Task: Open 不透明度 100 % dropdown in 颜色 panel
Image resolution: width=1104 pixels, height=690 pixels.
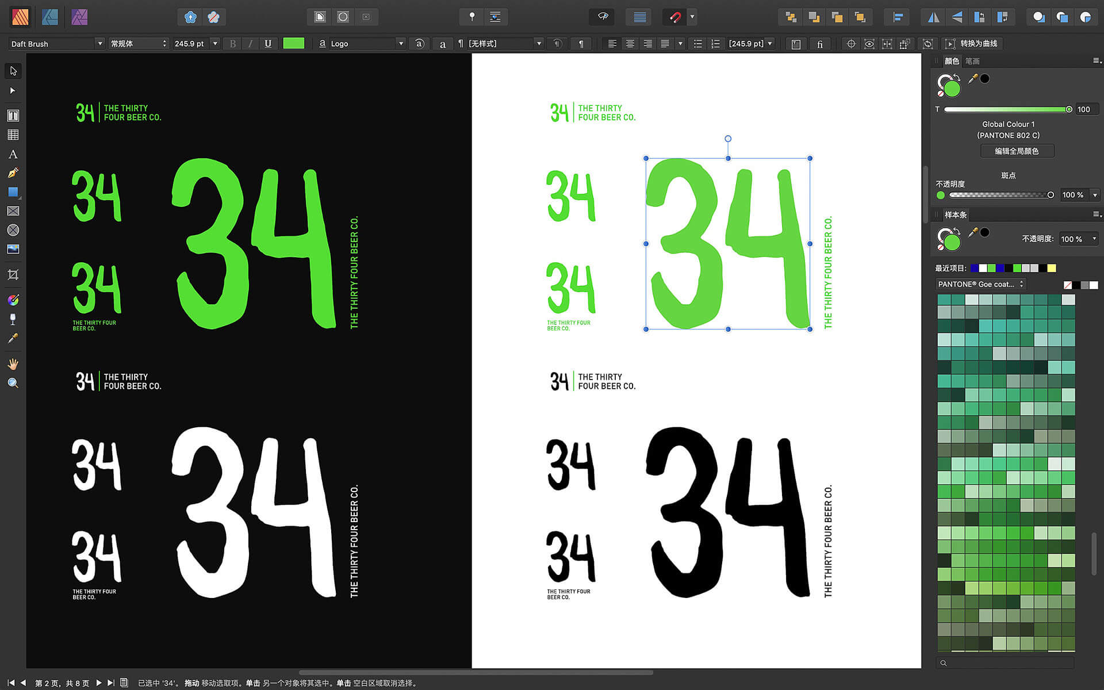Action: (x=1095, y=195)
